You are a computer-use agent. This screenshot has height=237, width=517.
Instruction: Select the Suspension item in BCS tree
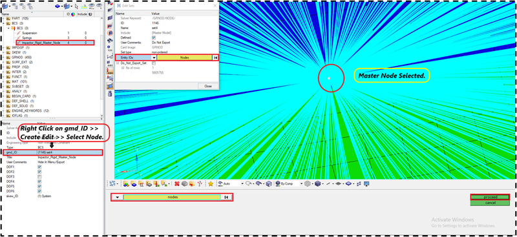tap(29, 34)
